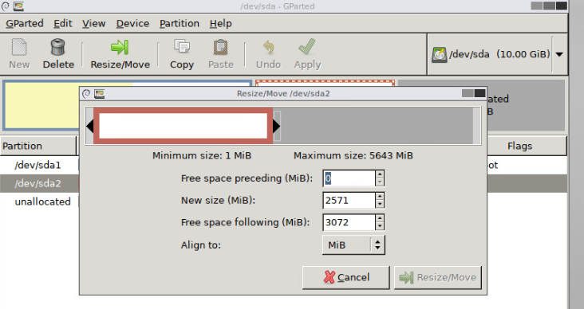Click the New partition toolbar icon

coord(19,47)
